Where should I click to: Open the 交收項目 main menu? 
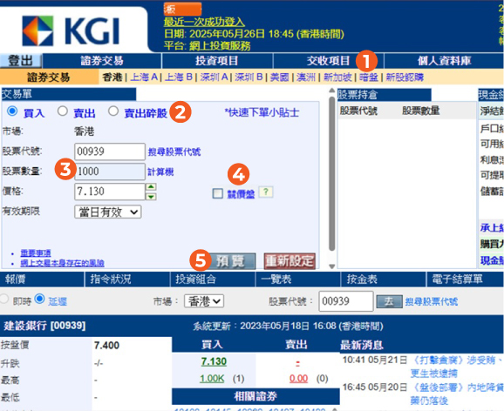coord(328,61)
